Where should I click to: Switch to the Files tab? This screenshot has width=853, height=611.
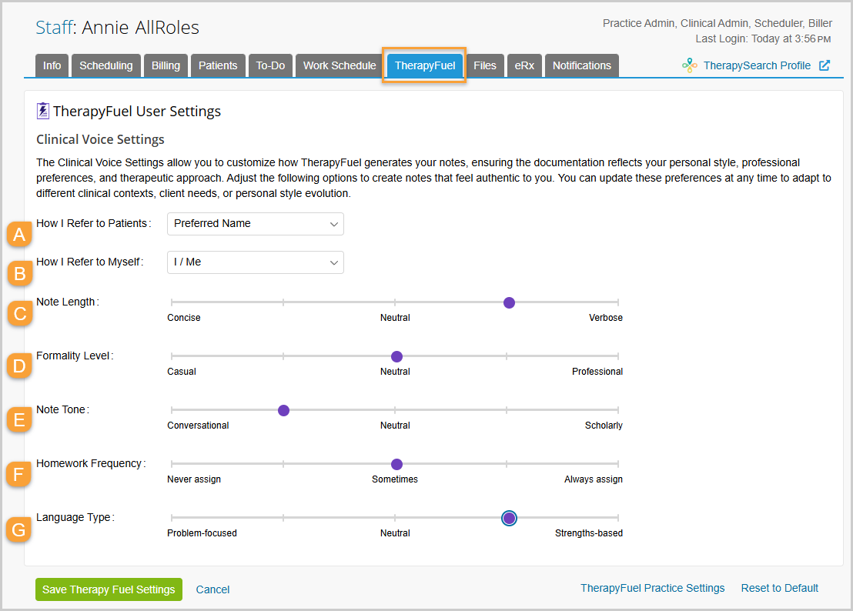pyautogui.click(x=485, y=65)
